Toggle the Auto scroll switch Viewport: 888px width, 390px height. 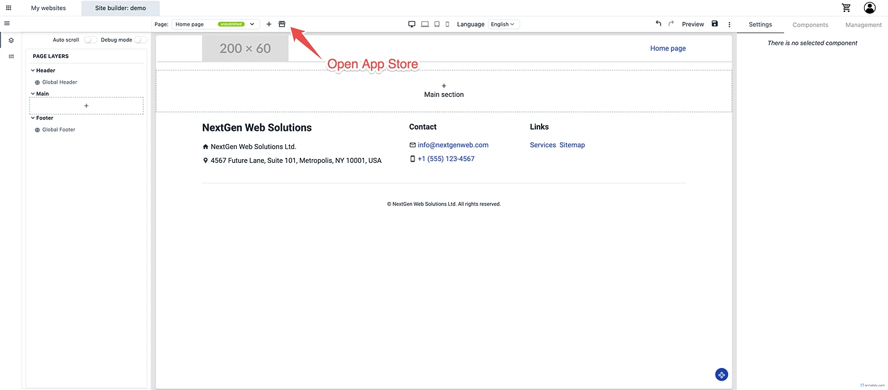point(91,40)
